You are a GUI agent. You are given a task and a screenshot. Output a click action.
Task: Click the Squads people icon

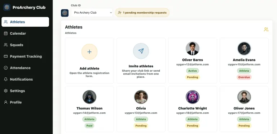(6, 45)
